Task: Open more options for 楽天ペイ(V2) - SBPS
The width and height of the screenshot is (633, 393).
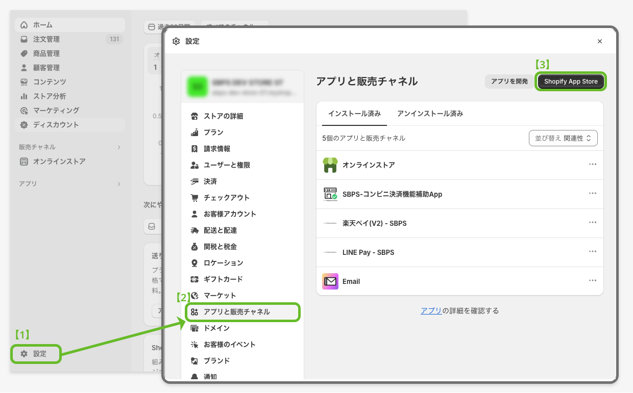Action: pyautogui.click(x=593, y=223)
